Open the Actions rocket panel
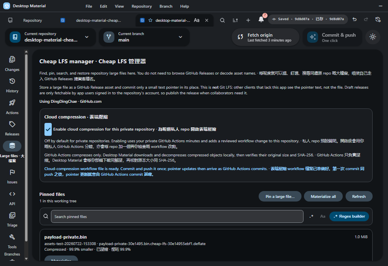Viewport: 388px width, 266px height. pos(12,107)
